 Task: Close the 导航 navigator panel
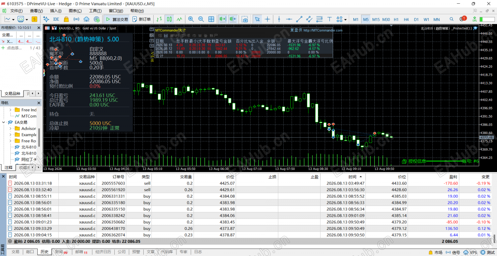[39, 103]
